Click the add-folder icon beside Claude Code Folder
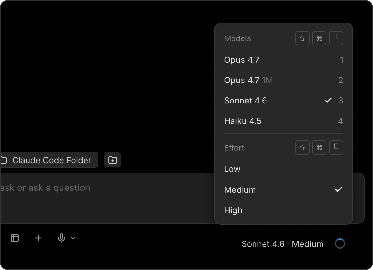The height and width of the screenshot is (270, 373). pos(112,160)
